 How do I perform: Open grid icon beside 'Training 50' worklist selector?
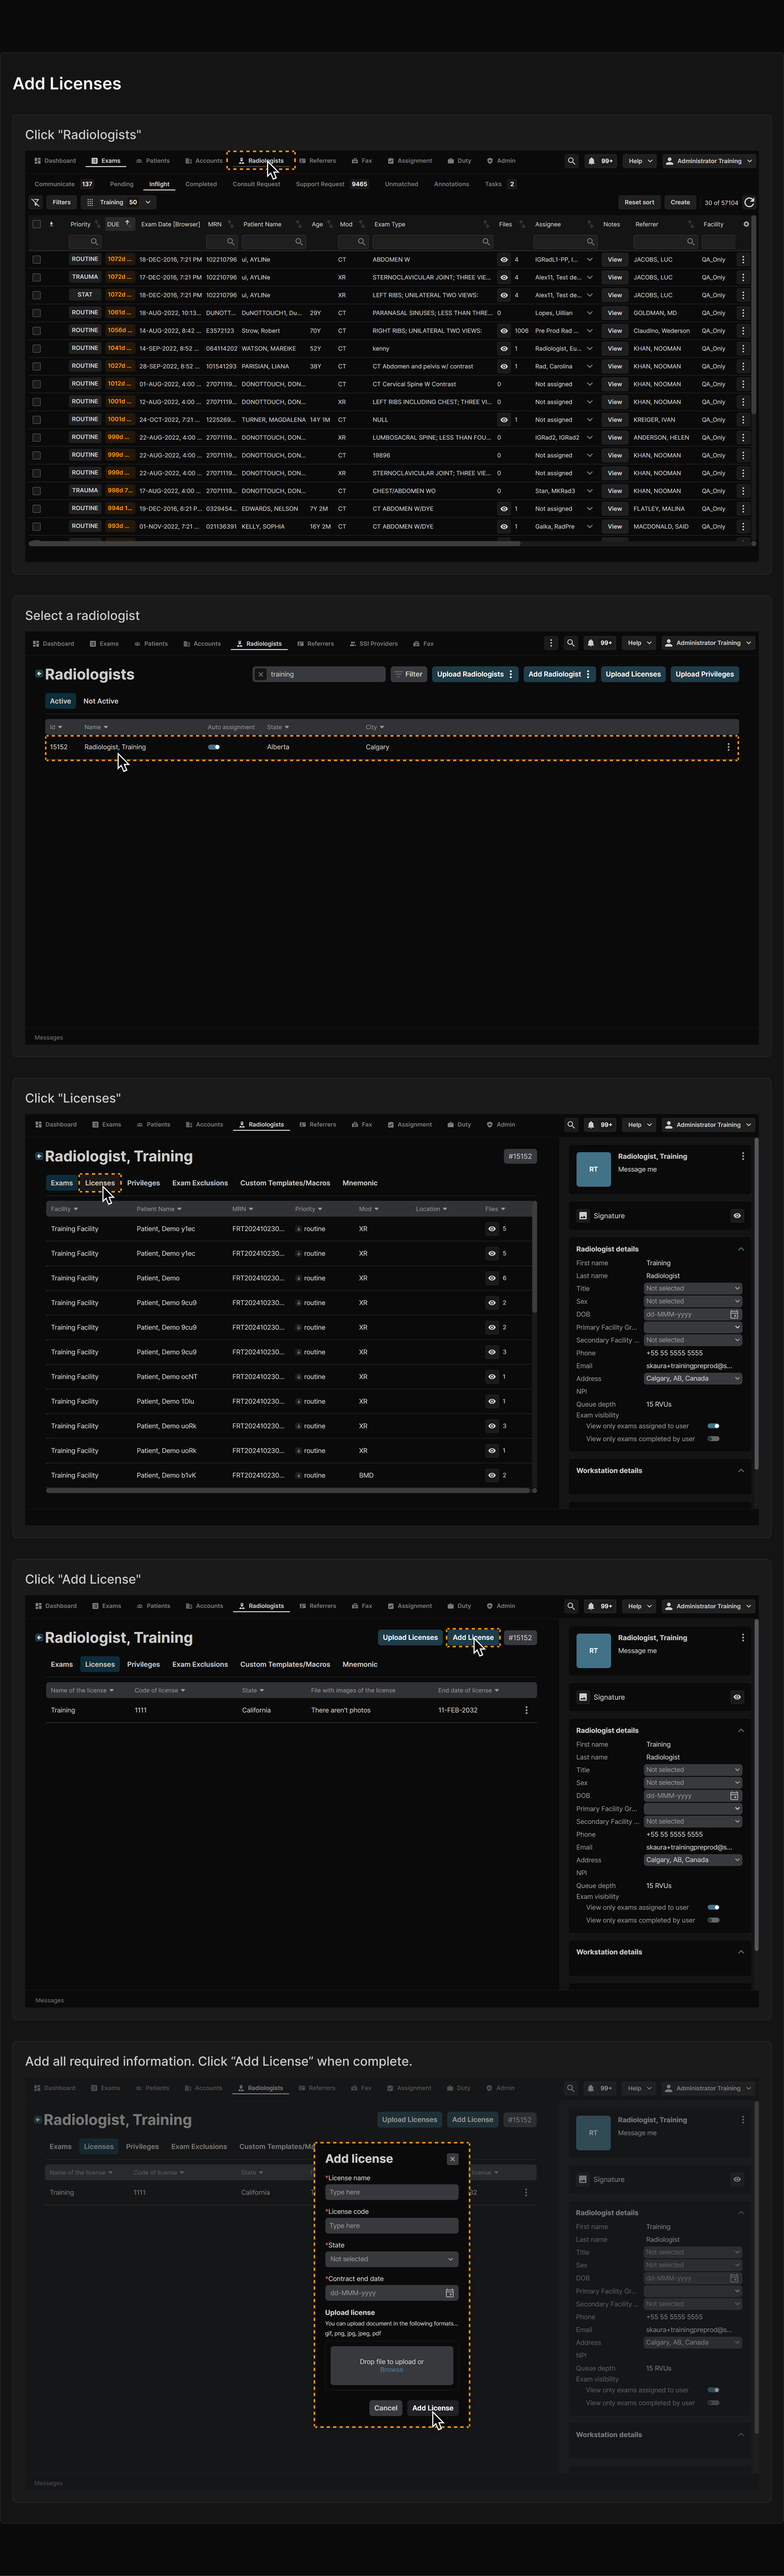(x=90, y=202)
